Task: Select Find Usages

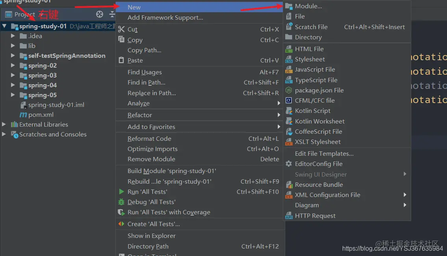Action: coord(199,72)
